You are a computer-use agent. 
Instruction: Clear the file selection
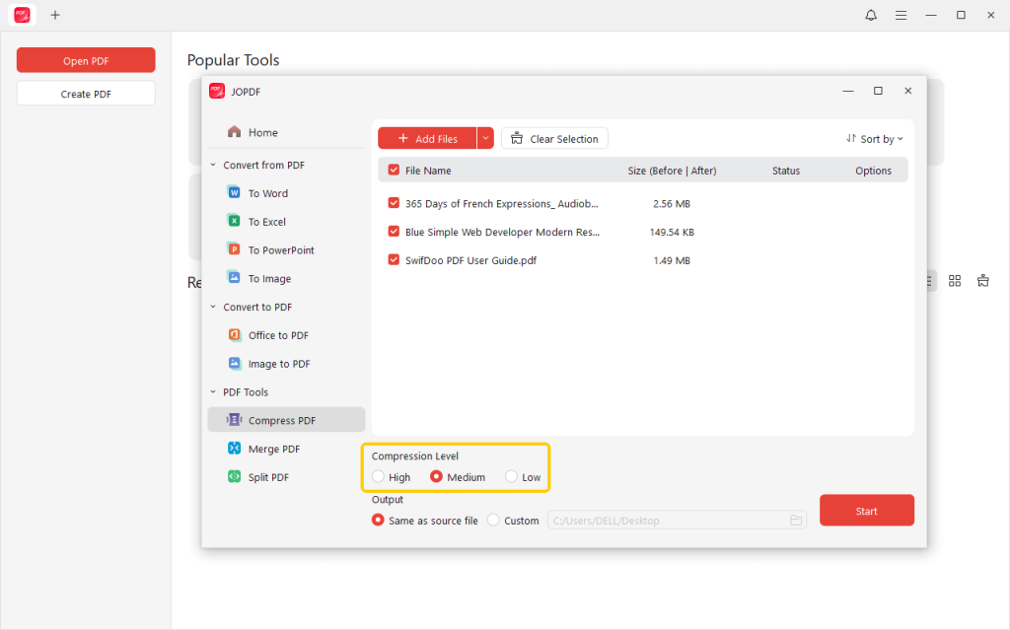pyautogui.click(x=554, y=138)
